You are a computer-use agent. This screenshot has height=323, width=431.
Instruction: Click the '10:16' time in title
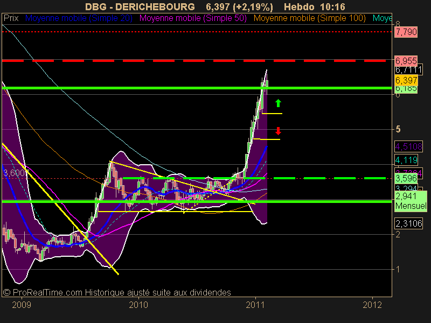point(332,6)
